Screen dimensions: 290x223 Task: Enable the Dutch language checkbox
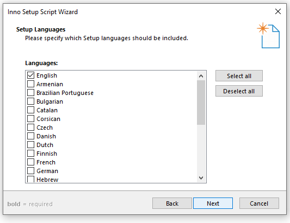coord(30,145)
